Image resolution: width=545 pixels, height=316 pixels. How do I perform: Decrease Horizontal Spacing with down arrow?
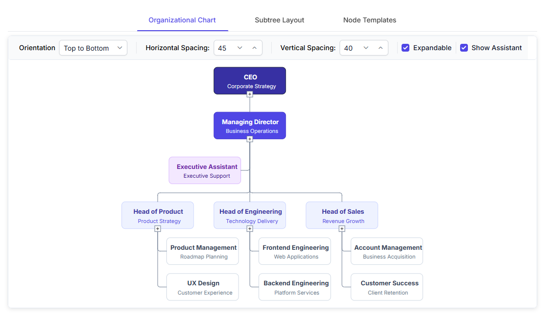(x=240, y=48)
